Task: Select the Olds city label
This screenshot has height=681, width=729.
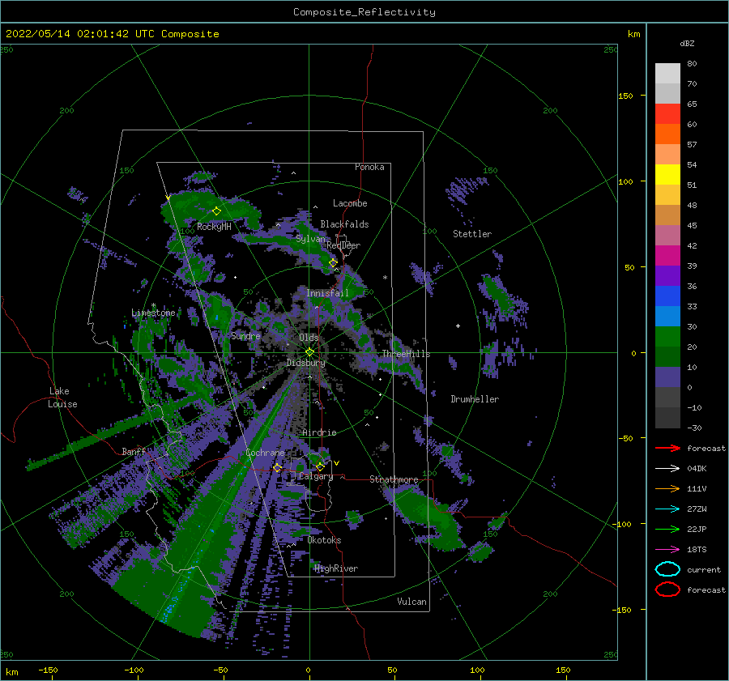Action: pyautogui.click(x=309, y=338)
